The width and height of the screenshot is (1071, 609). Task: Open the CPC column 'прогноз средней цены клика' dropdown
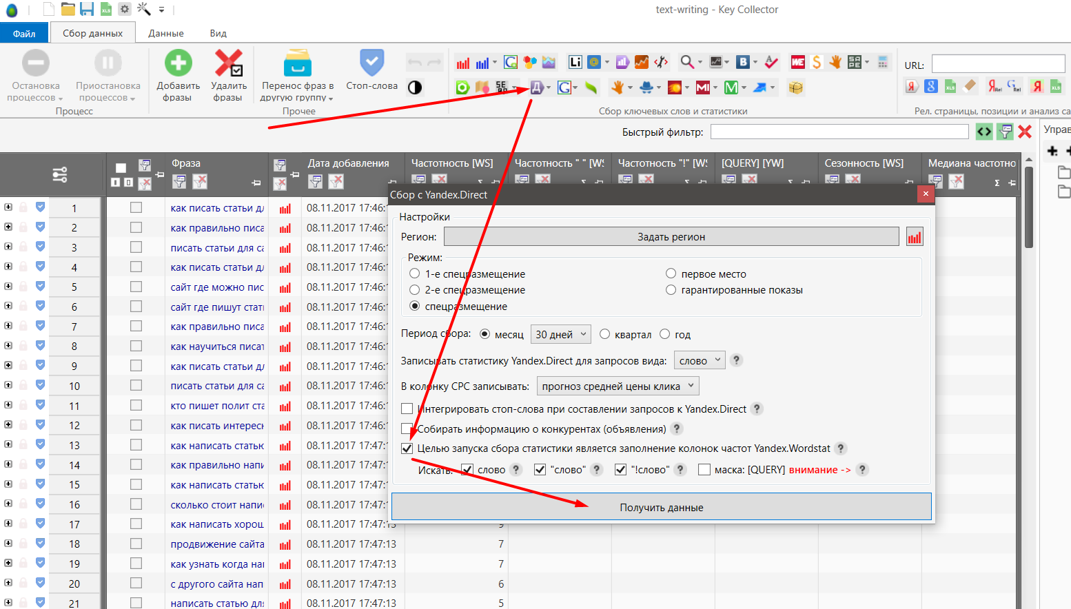click(x=618, y=386)
